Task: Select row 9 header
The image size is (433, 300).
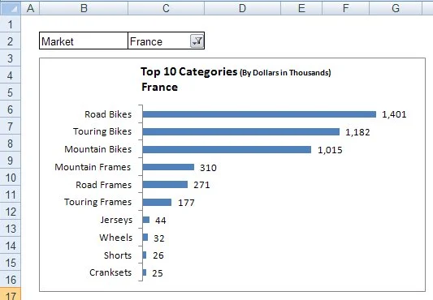Action: click(11, 161)
